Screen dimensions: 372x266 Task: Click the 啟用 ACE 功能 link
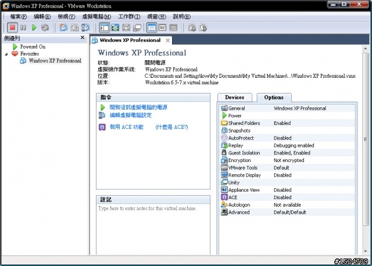coord(127,127)
